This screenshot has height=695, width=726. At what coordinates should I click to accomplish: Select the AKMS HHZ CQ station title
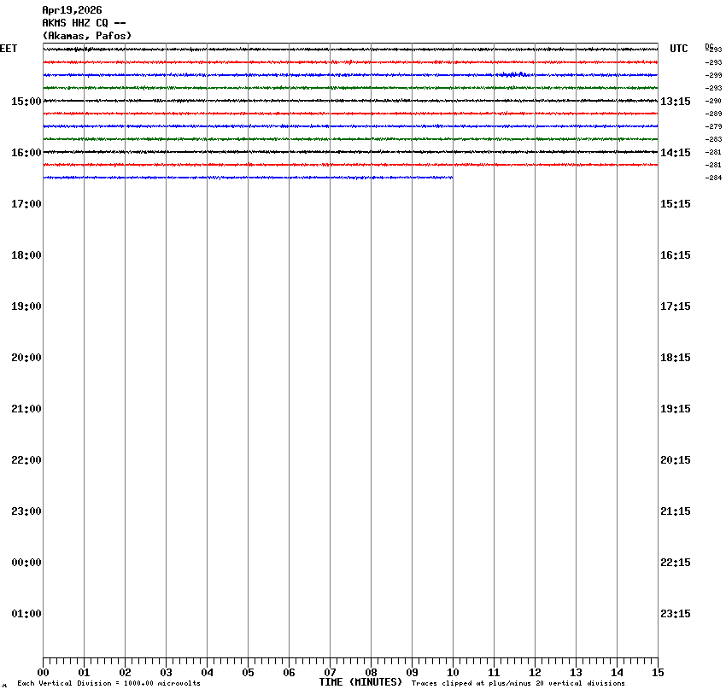[84, 23]
